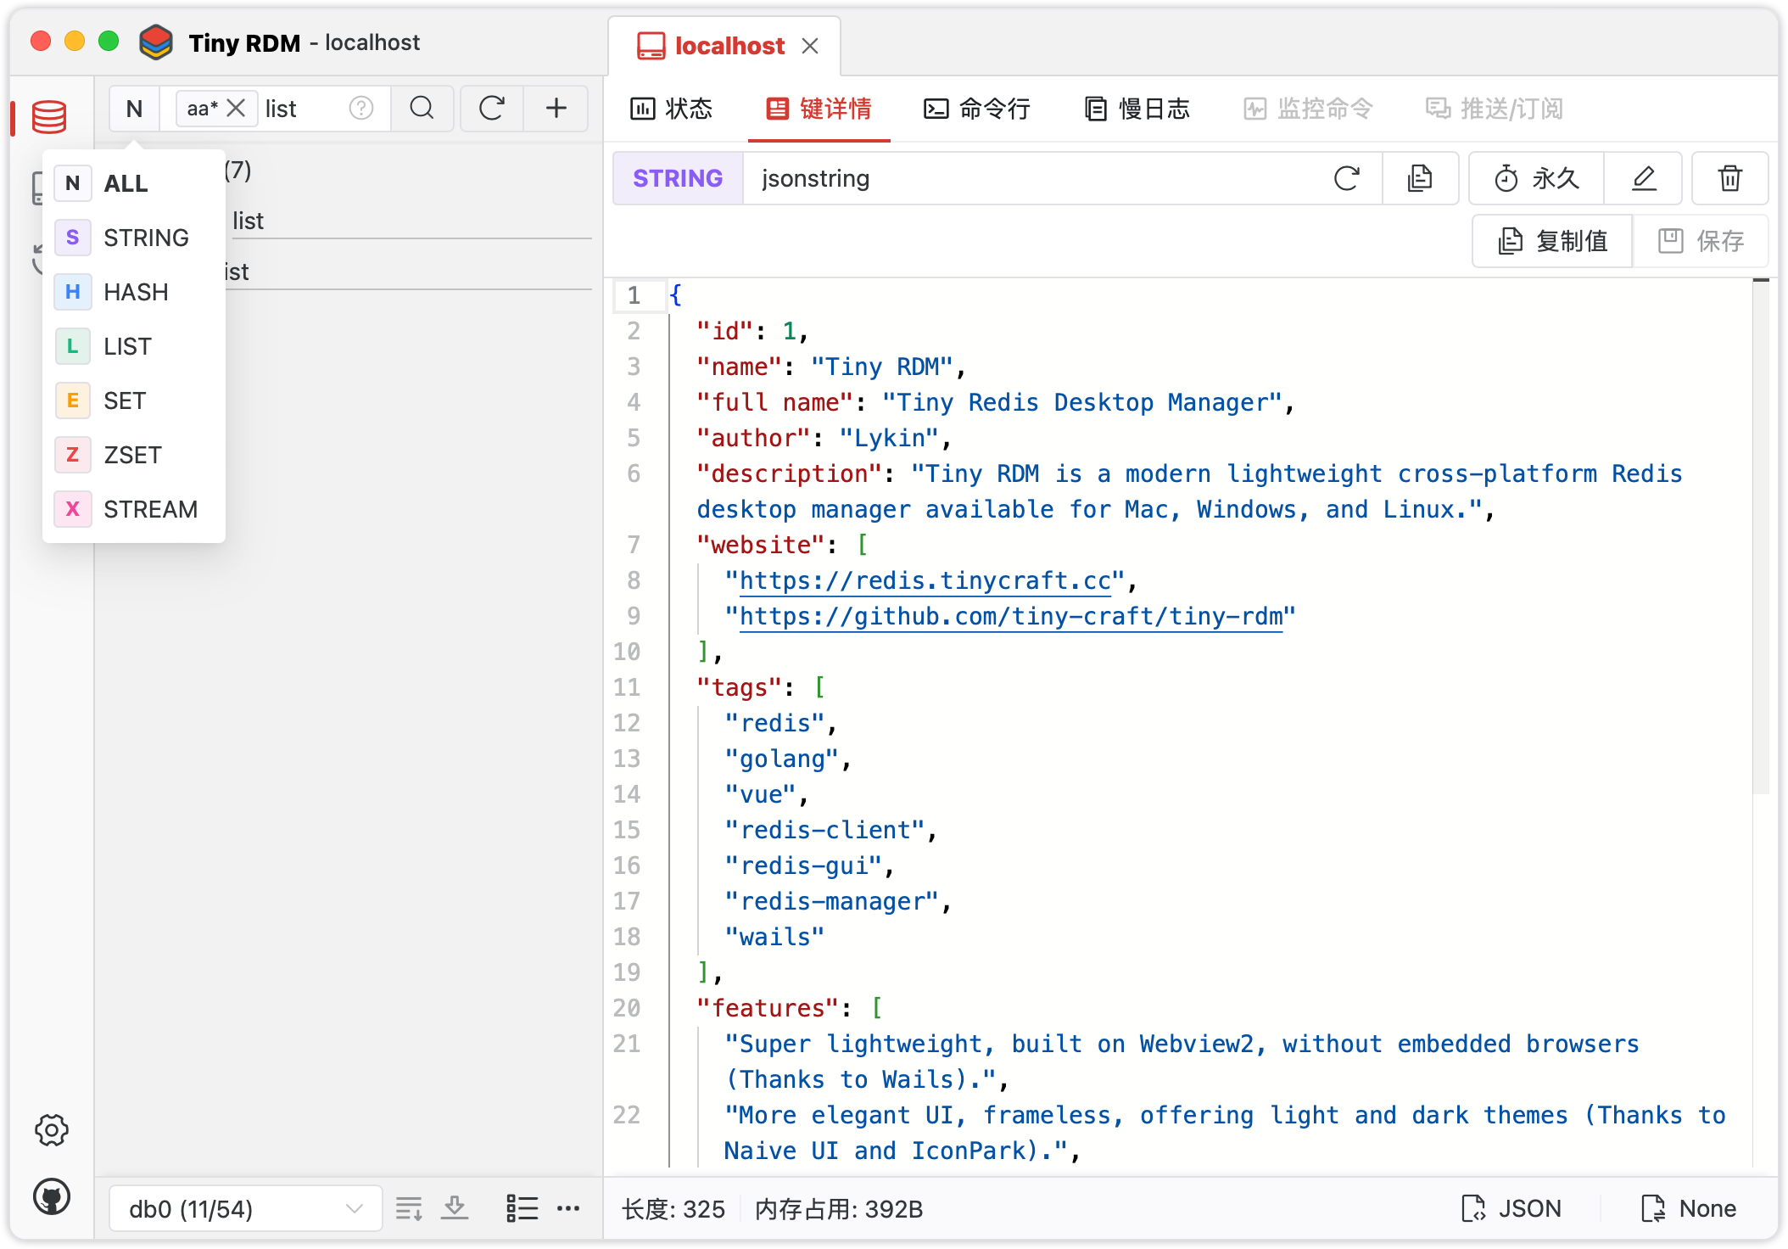Click line number 11 in editor
The height and width of the screenshot is (1249, 1788).
click(x=627, y=687)
